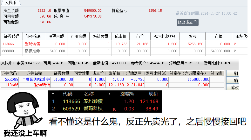Image resolution: width=251 pixels, height=140 pixels.
Task: Click floating profit 2121.840 cell
Action: point(136,85)
